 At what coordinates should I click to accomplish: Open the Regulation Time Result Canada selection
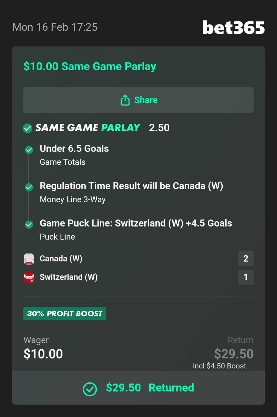point(131,186)
